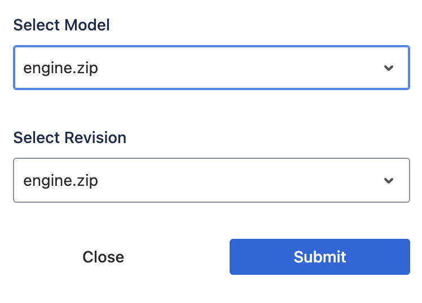Toggle the revision list via its down arrow
The width and height of the screenshot is (422, 303).
click(x=388, y=181)
